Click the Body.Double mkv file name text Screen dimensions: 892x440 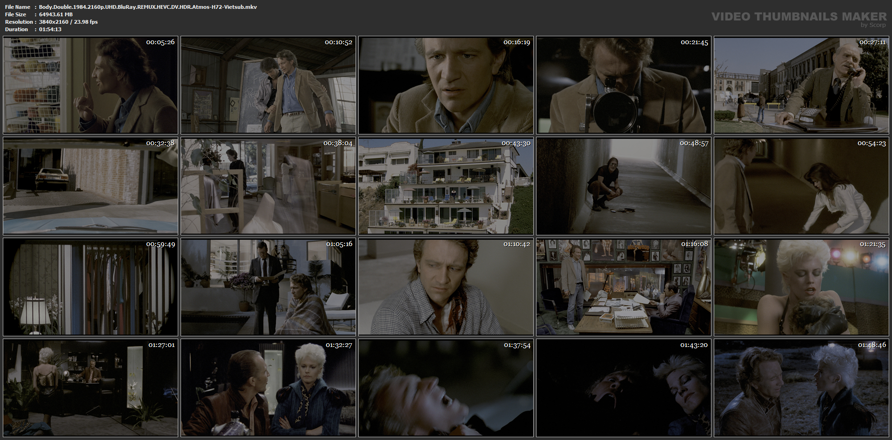coord(148,7)
